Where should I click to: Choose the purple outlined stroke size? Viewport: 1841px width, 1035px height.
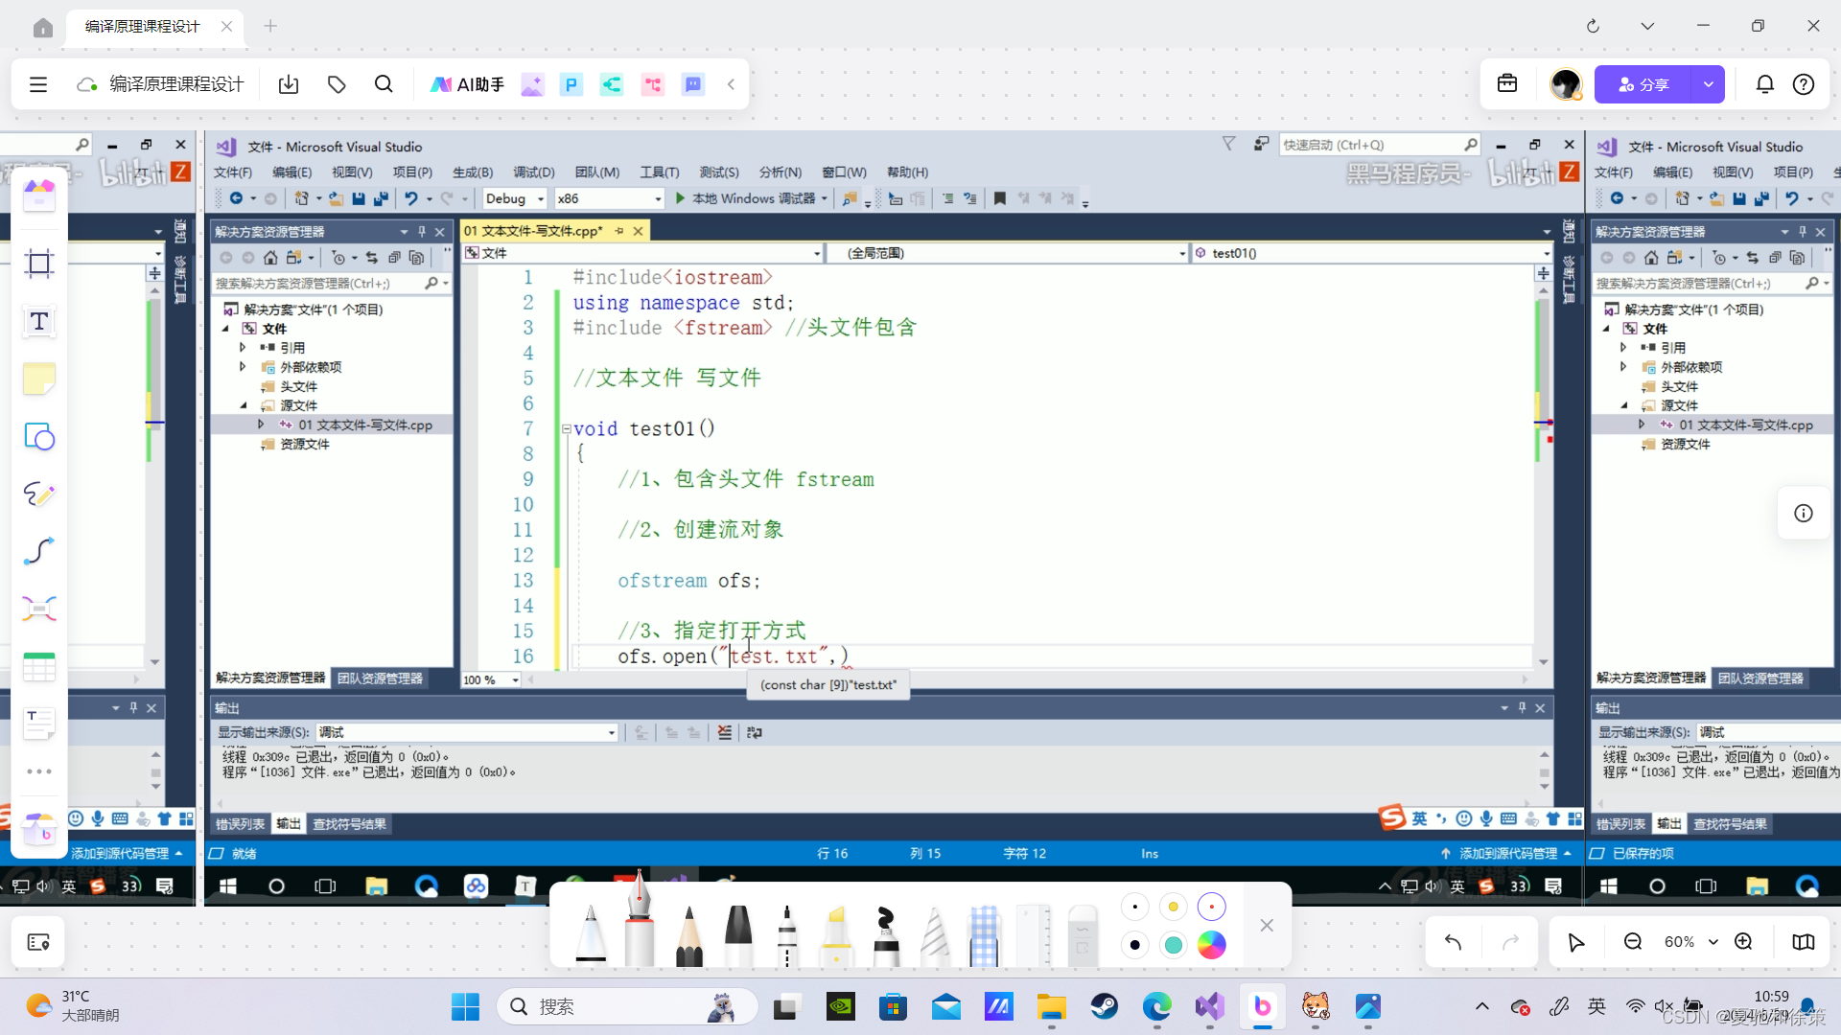tap(1211, 907)
